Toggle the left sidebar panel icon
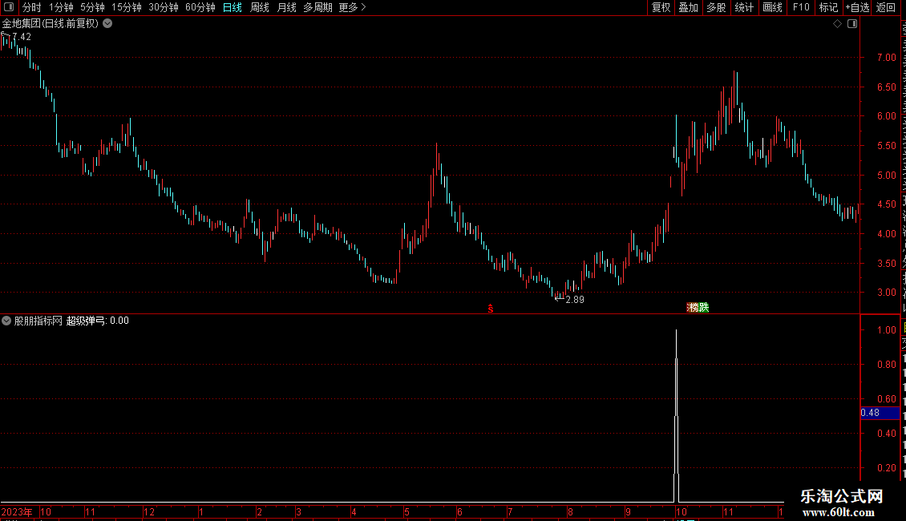This screenshot has width=906, height=521. coord(9,7)
